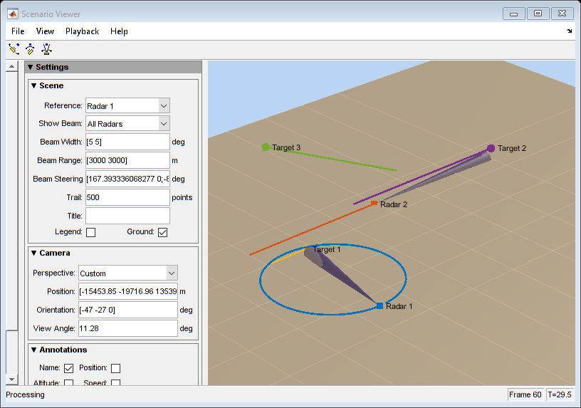Toggle the Legend checkbox
This screenshot has width=581, height=408.
[x=91, y=232]
